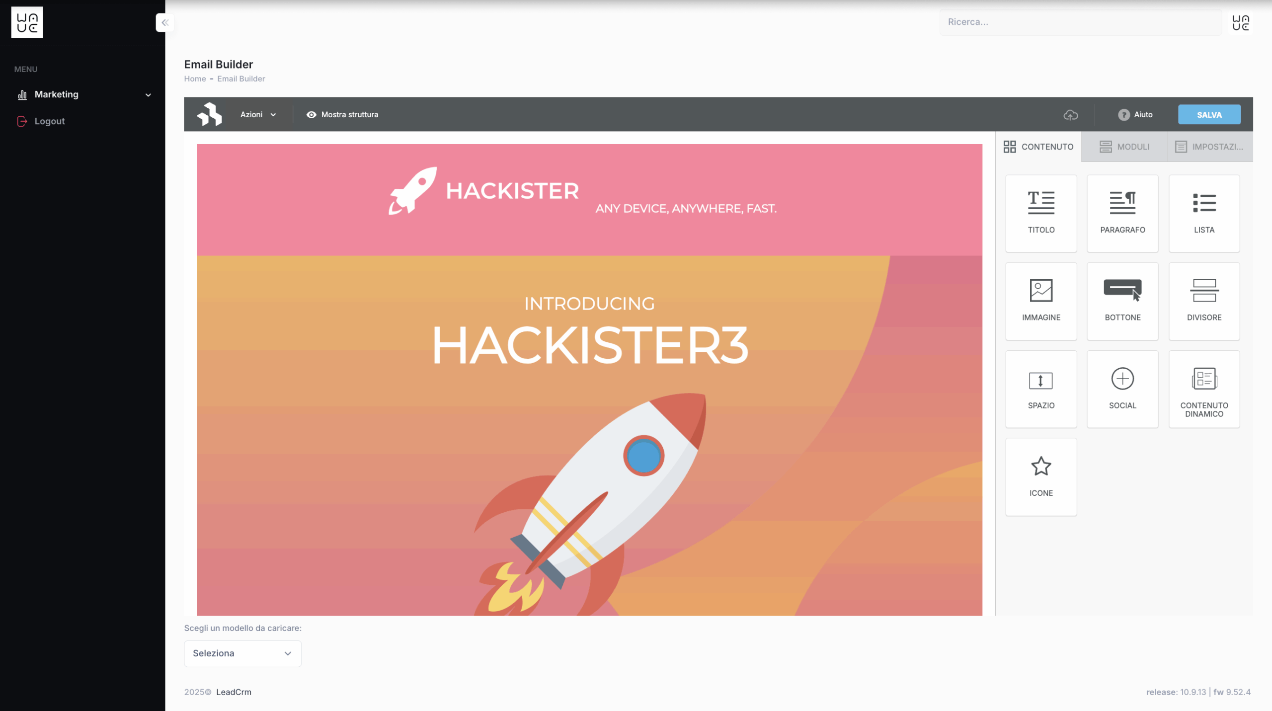Select the Bottone content block
The image size is (1272, 711).
pyautogui.click(x=1122, y=301)
